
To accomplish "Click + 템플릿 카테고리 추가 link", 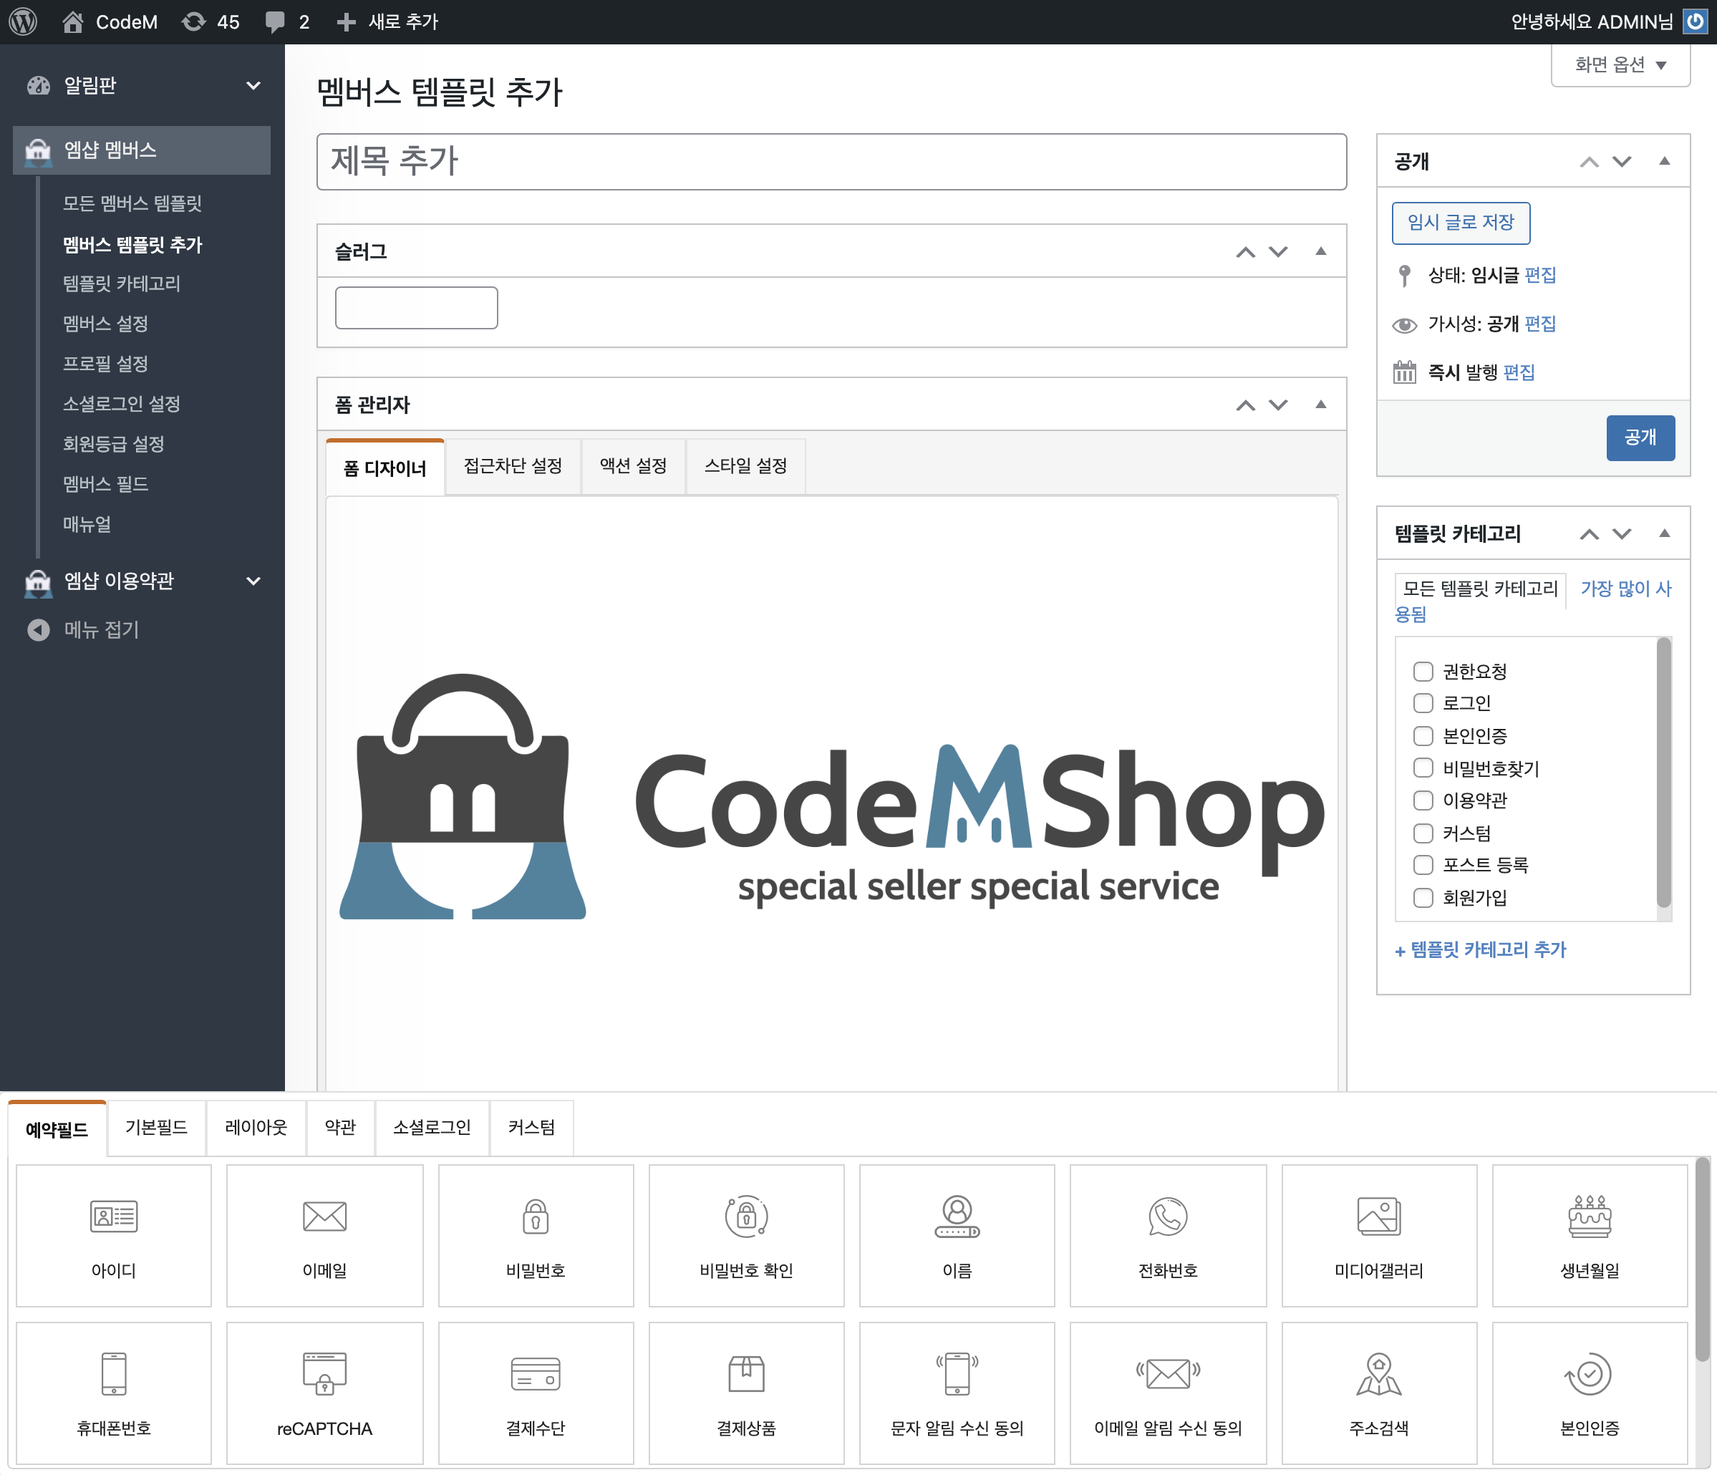I will click(1480, 949).
